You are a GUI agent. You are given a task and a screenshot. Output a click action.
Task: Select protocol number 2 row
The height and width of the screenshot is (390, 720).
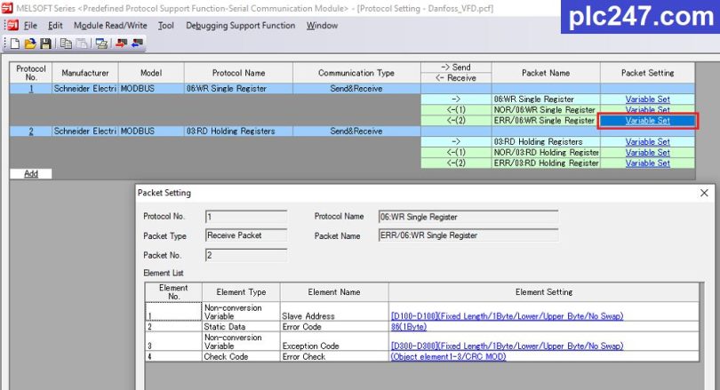pos(31,131)
